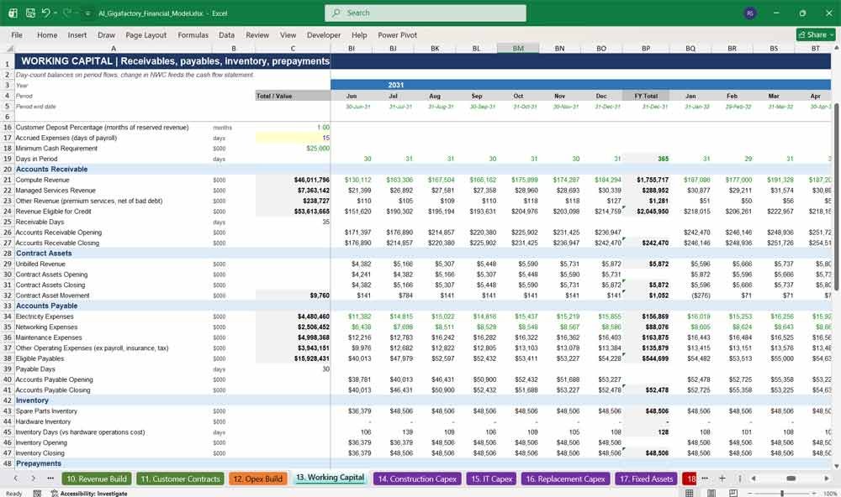
Task: Open the View ribbon tab
Action: tap(288, 34)
